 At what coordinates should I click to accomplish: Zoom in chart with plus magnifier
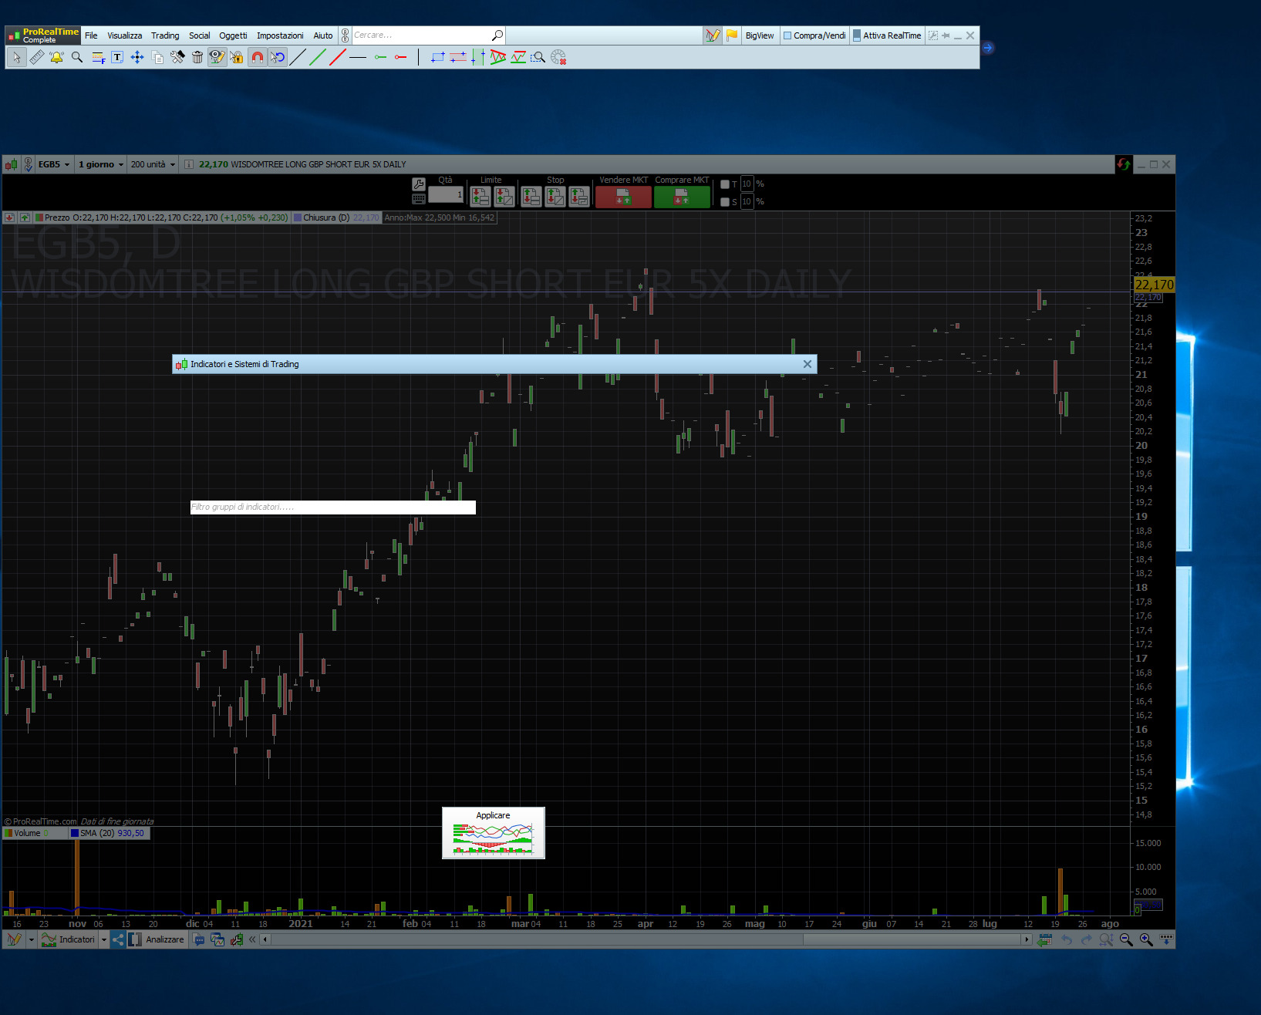point(1146,939)
